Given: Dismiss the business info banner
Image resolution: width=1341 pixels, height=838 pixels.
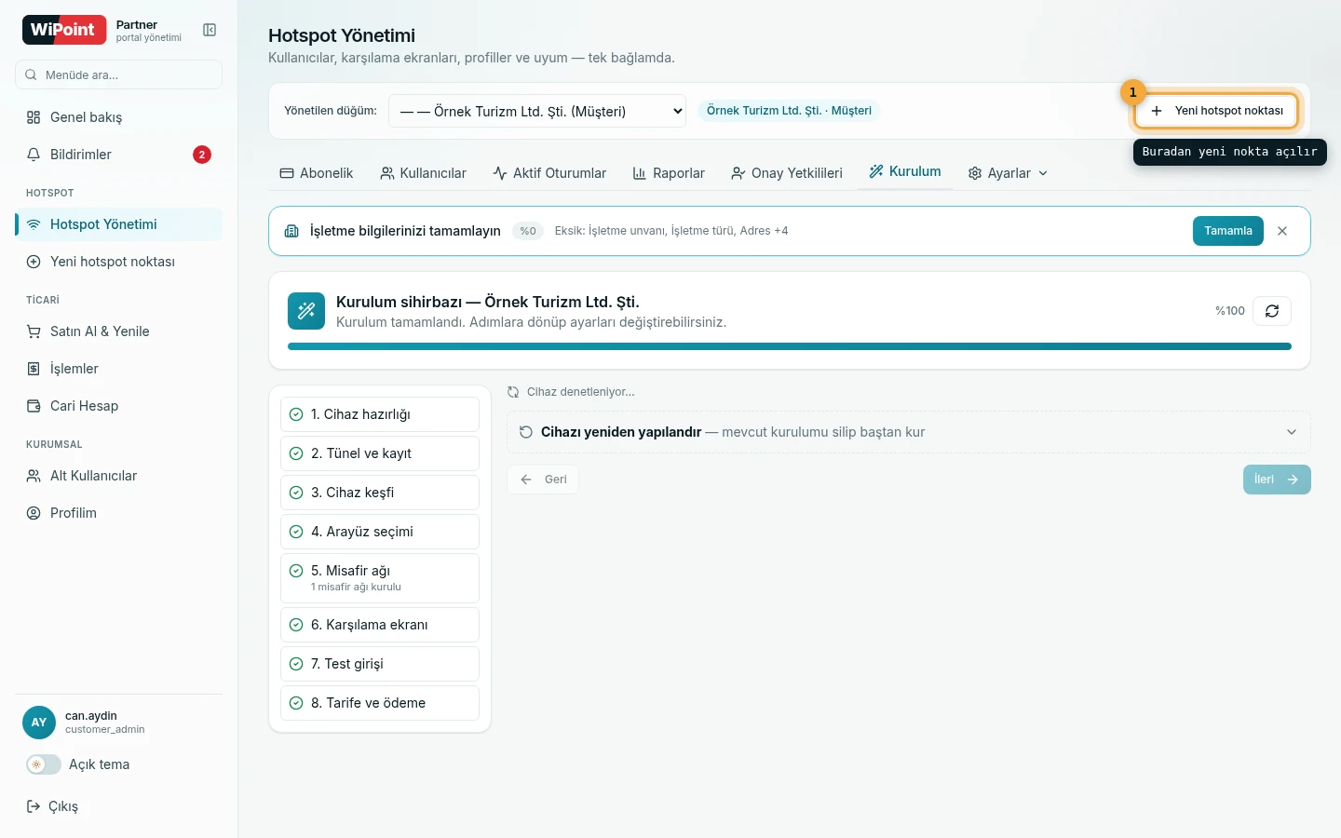Looking at the screenshot, I should [1282, 231].
